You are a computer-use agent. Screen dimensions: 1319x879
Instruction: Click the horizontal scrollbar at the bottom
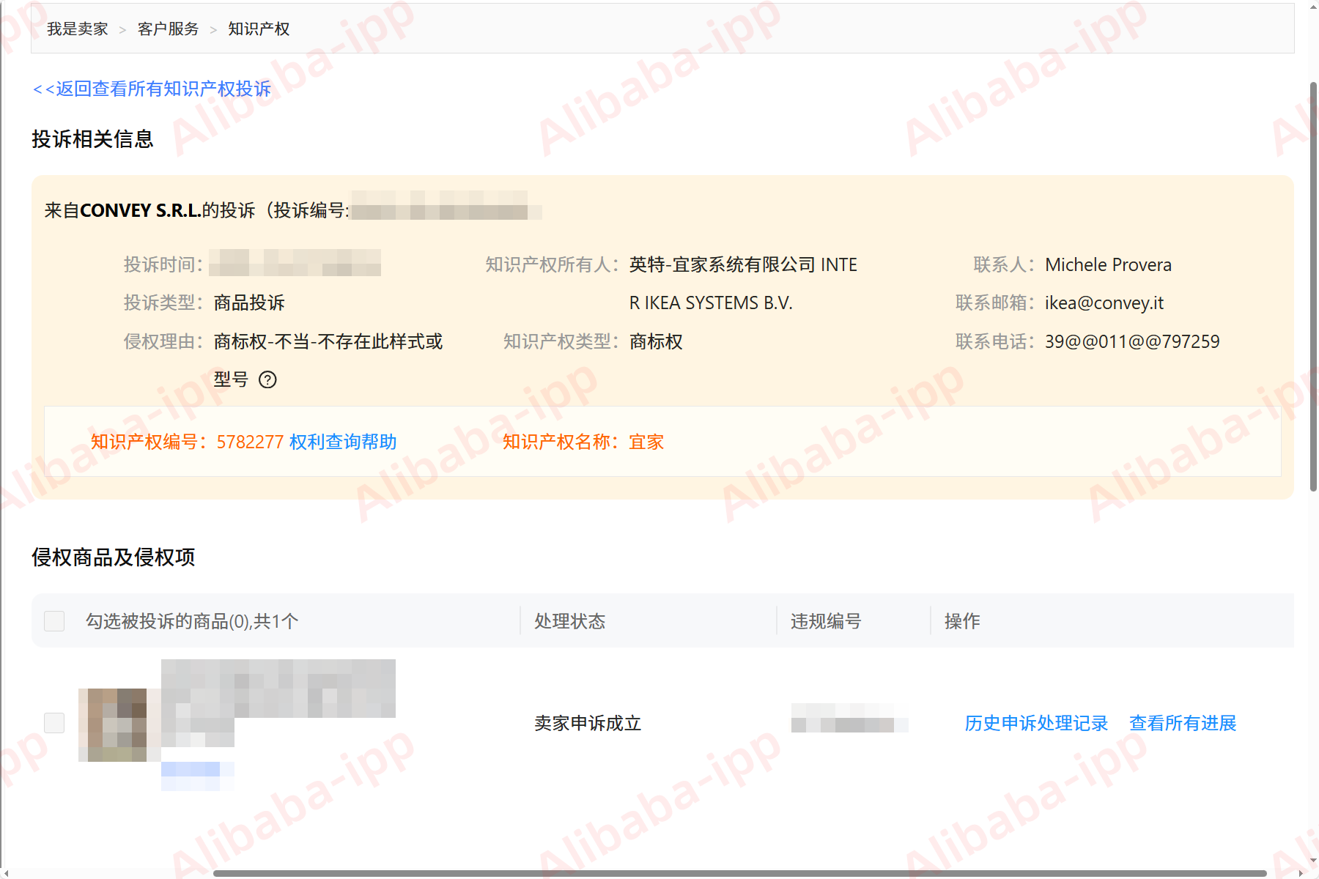740,873
